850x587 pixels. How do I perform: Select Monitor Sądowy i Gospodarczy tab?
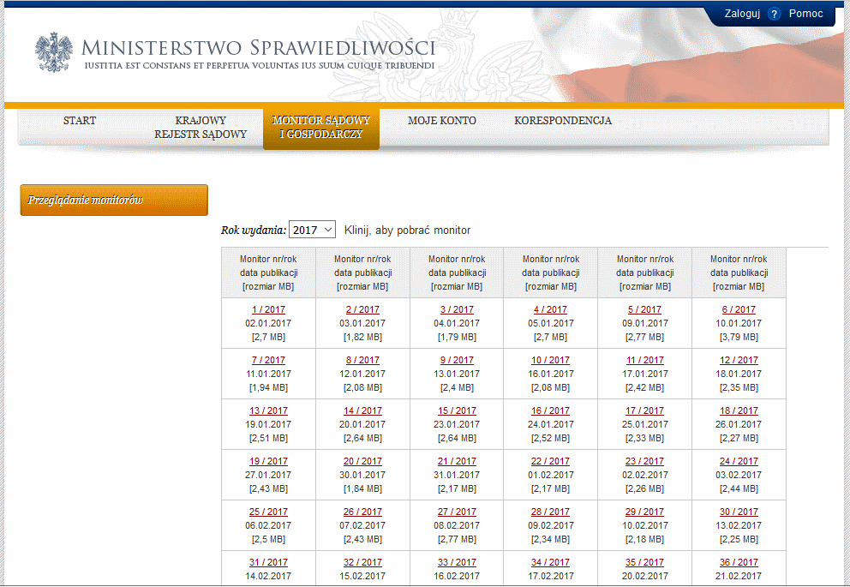tap(321, 128)
